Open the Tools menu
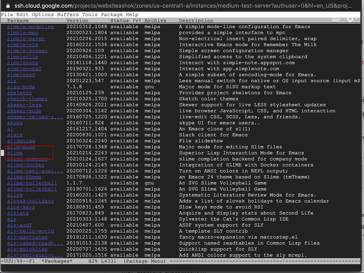The image size is (364, 273). pos(89,14)
